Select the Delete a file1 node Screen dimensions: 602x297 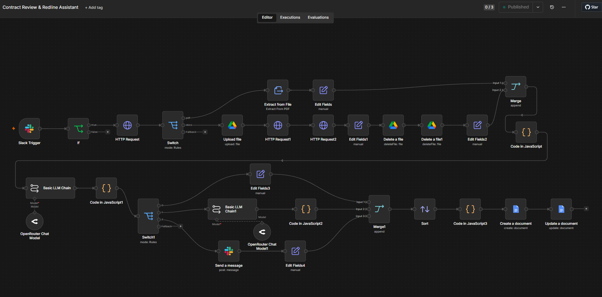[432, 125]
